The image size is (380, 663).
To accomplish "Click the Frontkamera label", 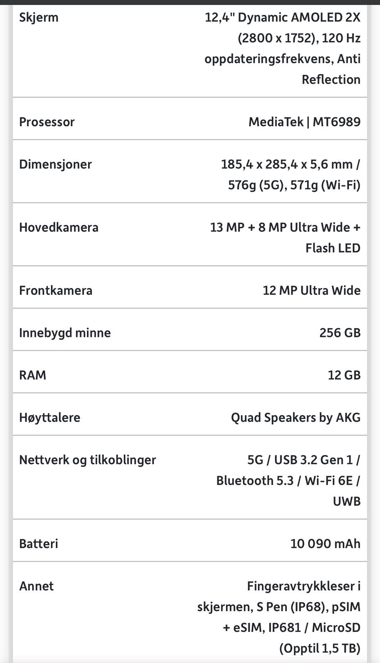I will (x=55, y=290).
